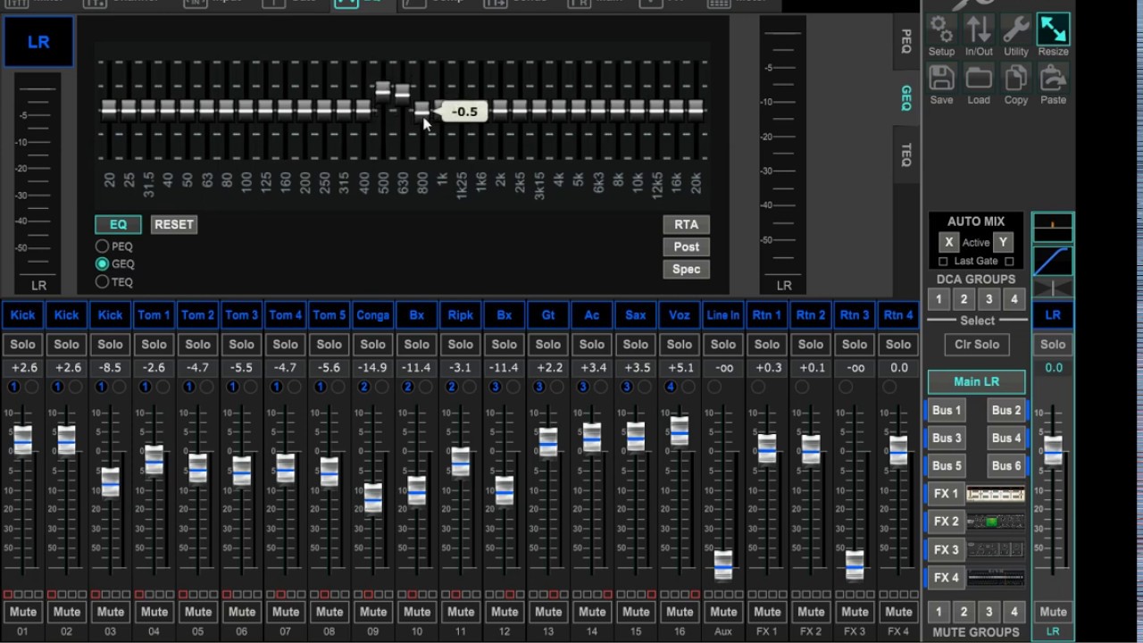
Task: Open the Setup gear icon
Action: (941, 30)
